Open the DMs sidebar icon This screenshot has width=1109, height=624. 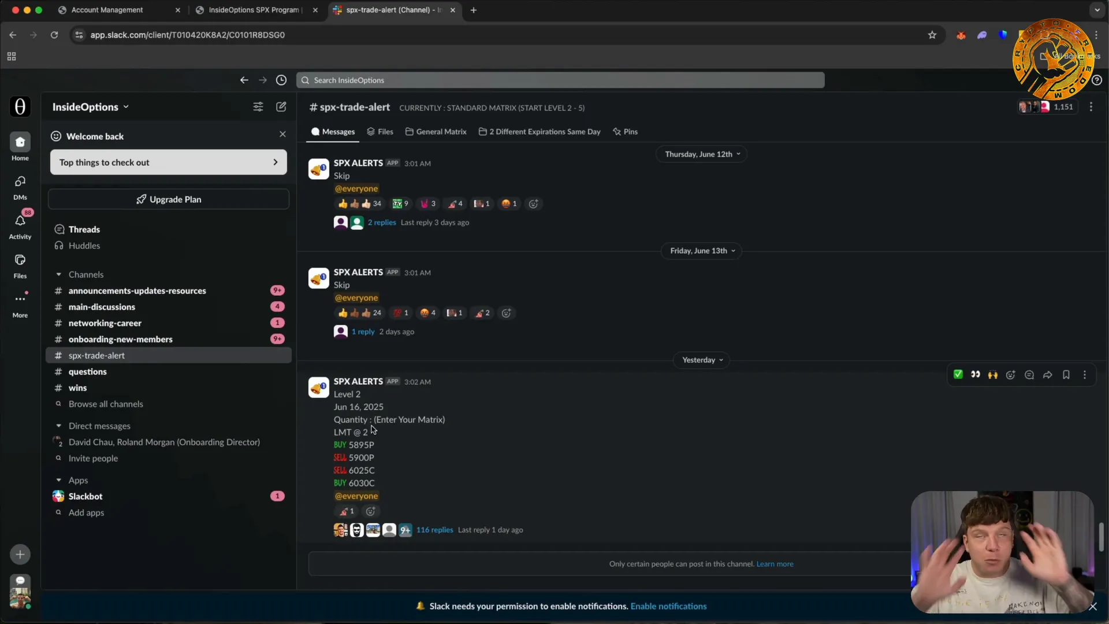coord(20,181)
